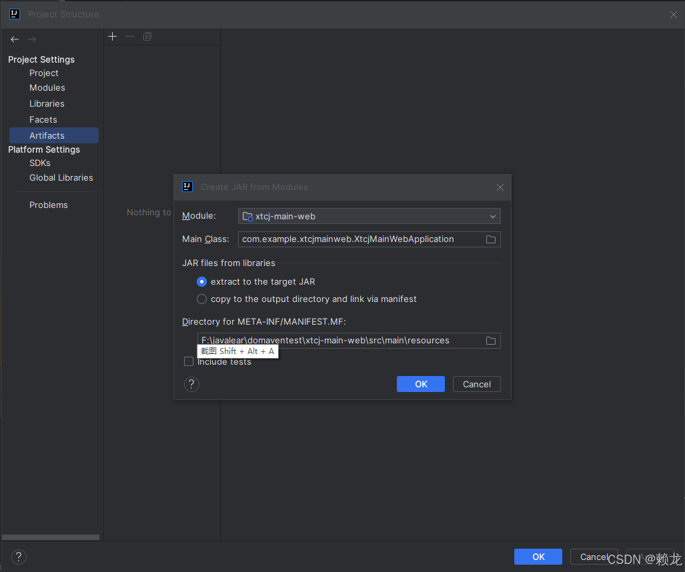The width and height of the screenshot is (685, 572).
Task: Browse MANIFEST.MF directory folder icon
Action: pyautogui.click(x=491, y=341)
